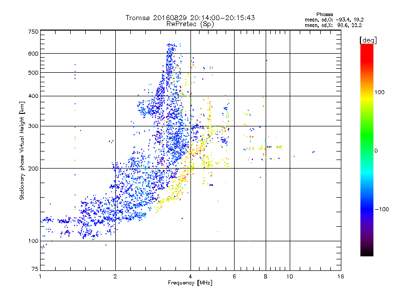Click the "mean, sd,X: 90.6, 22.2" line
The height and width of the screenshot is (301, 401).
pyautogui.click(x=333, y=25)
